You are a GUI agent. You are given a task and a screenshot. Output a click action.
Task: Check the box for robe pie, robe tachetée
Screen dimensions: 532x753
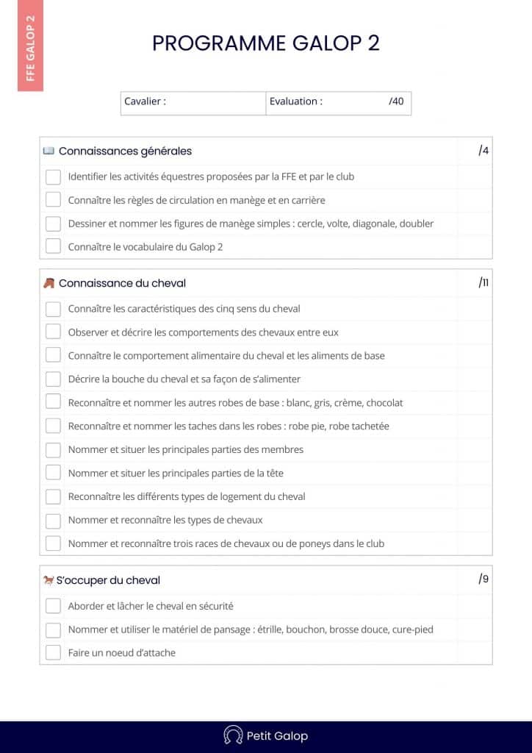point(53,426)
